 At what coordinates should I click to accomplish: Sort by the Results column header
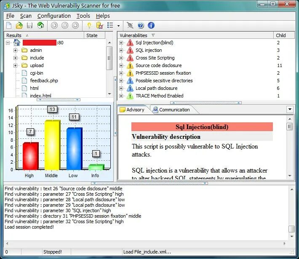click(44, 35)
